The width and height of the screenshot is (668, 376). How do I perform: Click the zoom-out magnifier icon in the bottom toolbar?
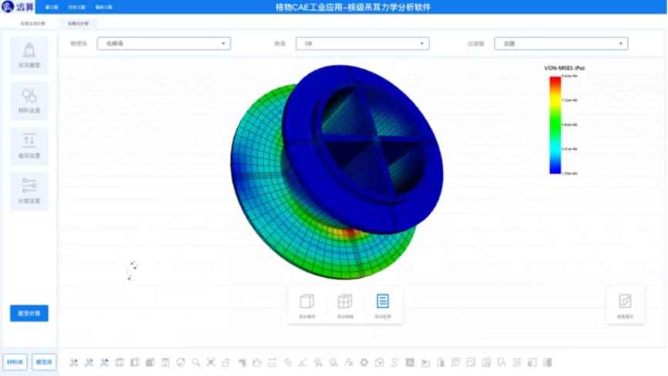point(334,362)
